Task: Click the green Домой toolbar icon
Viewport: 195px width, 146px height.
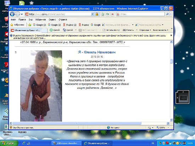Action: click(55, 30)
